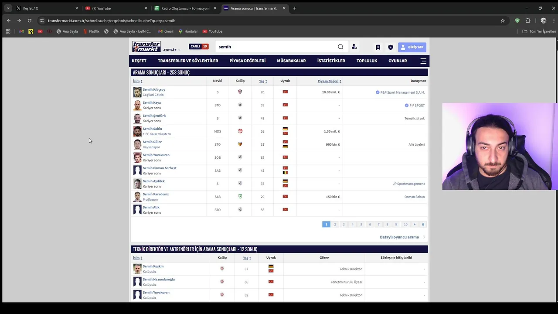Open the tab search chevron in Chrome
Screen dimensions: 558x314
(x=8, y=8)
